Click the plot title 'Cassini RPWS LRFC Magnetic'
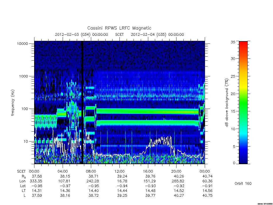 pyautogui.click(x=119, y=28)
